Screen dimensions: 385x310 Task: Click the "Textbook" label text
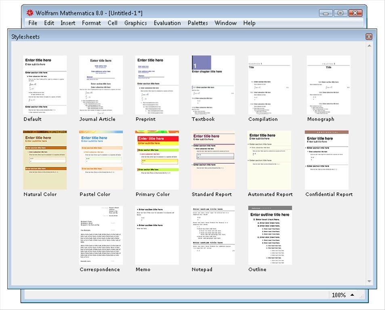[x=203, y=119]
